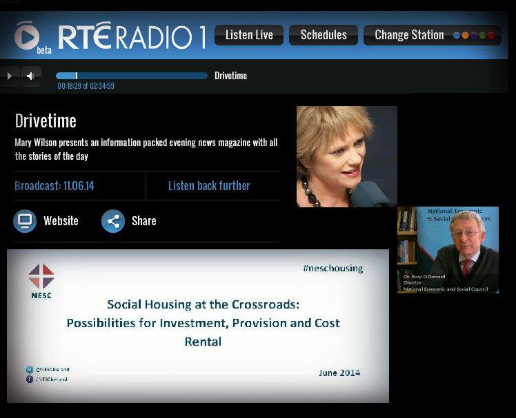The height and width of the screenshot is (418, 516).
Task: Click the progress bar playhead marker
Action: [x=77, y=76]
